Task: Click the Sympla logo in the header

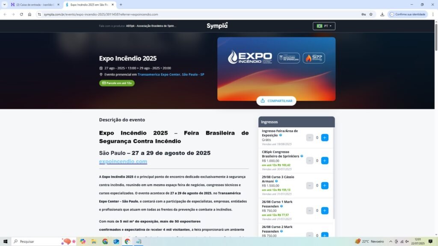Action: click(217, 26)
